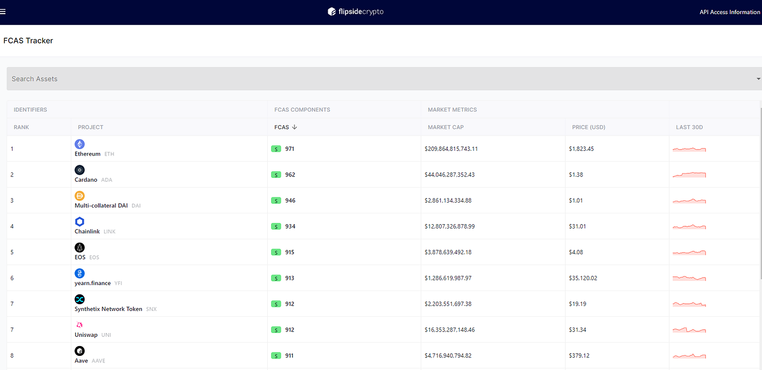Image resolution: width=762 pixels, height=370 pixels.
Task: Click the RANK column header
Action: (21, 127)
